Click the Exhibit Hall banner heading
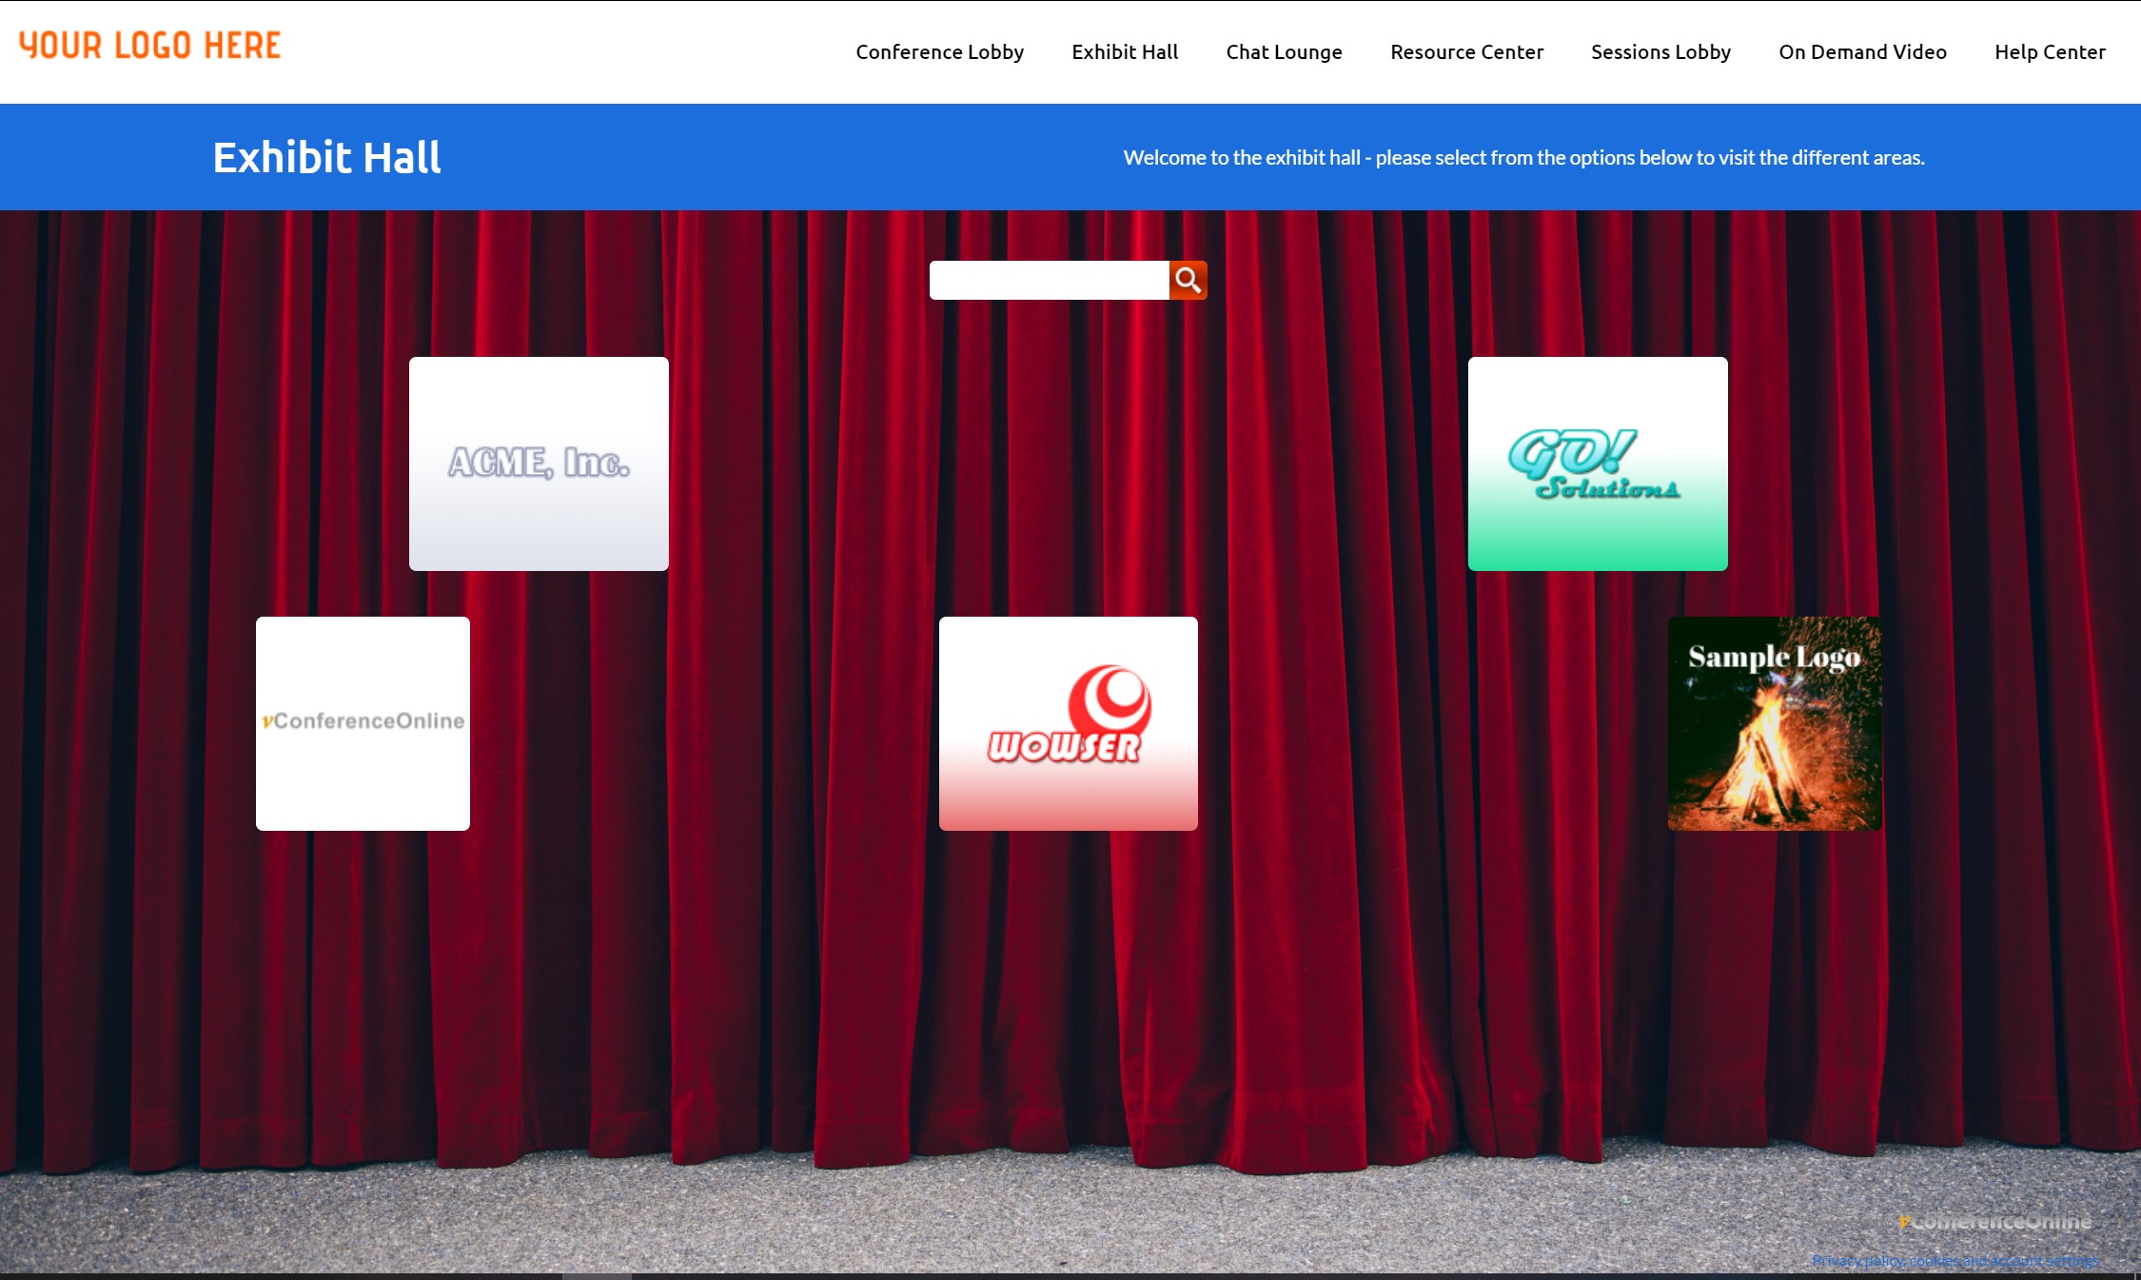The image size is (2141, 1280). click(326, 158)
